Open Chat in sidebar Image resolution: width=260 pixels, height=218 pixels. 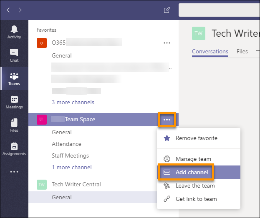click(x=14, y=55)
